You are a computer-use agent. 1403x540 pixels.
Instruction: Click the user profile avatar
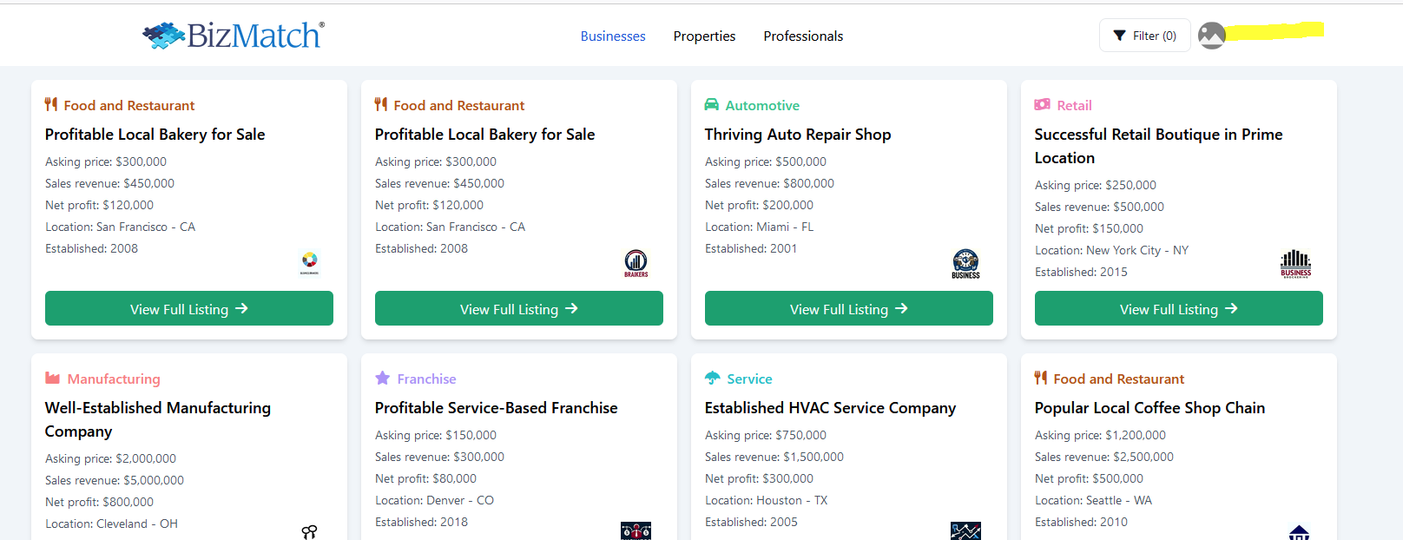click(x=1211, y=36)
